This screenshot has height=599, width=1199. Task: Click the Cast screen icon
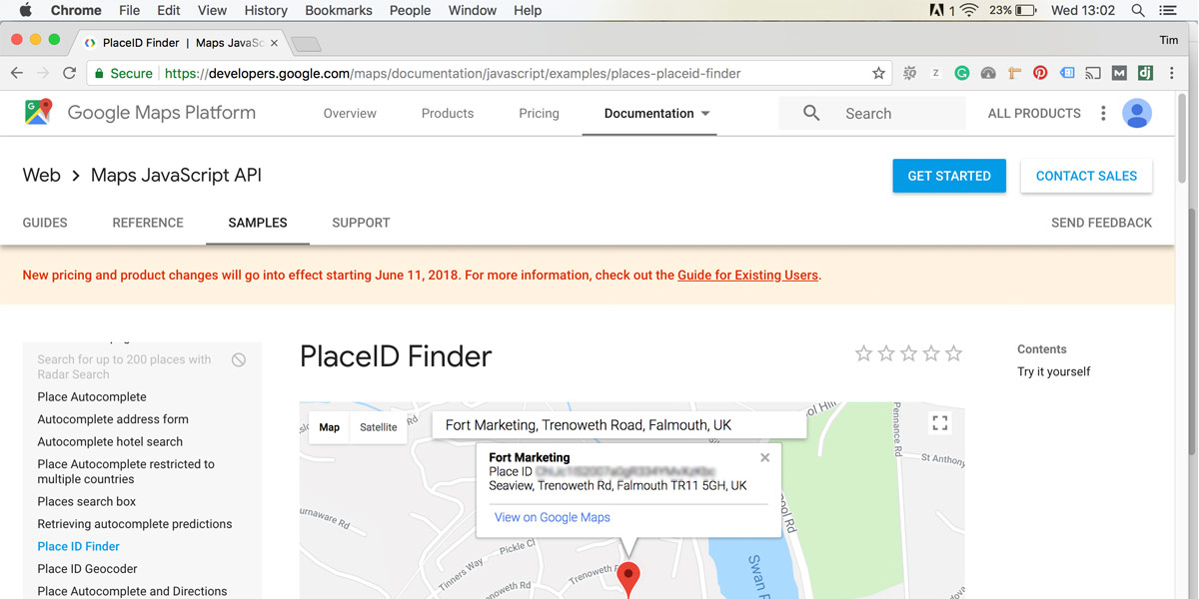[1093, 73]
